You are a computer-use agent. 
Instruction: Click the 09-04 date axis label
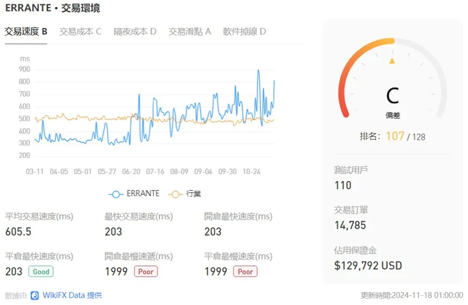203,171
